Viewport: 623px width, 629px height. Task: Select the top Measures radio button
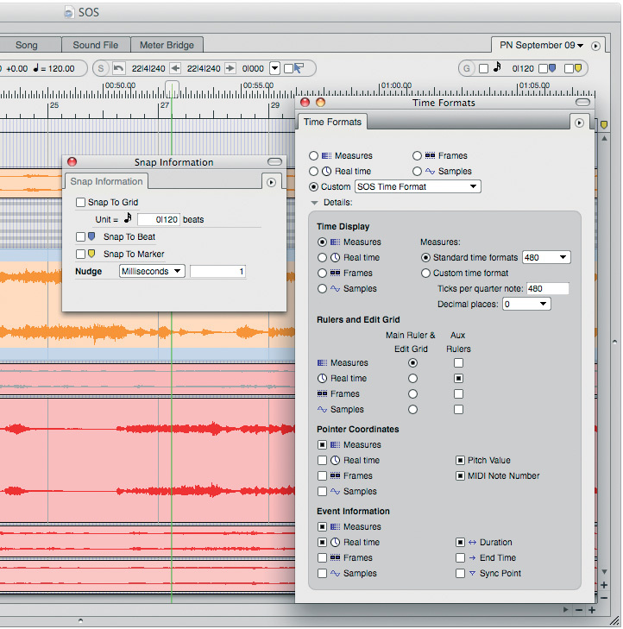click(313, 155)
